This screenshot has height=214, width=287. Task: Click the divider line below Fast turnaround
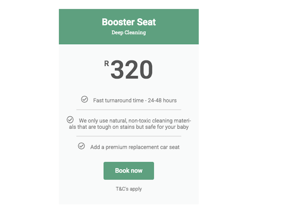coord(129,109)
